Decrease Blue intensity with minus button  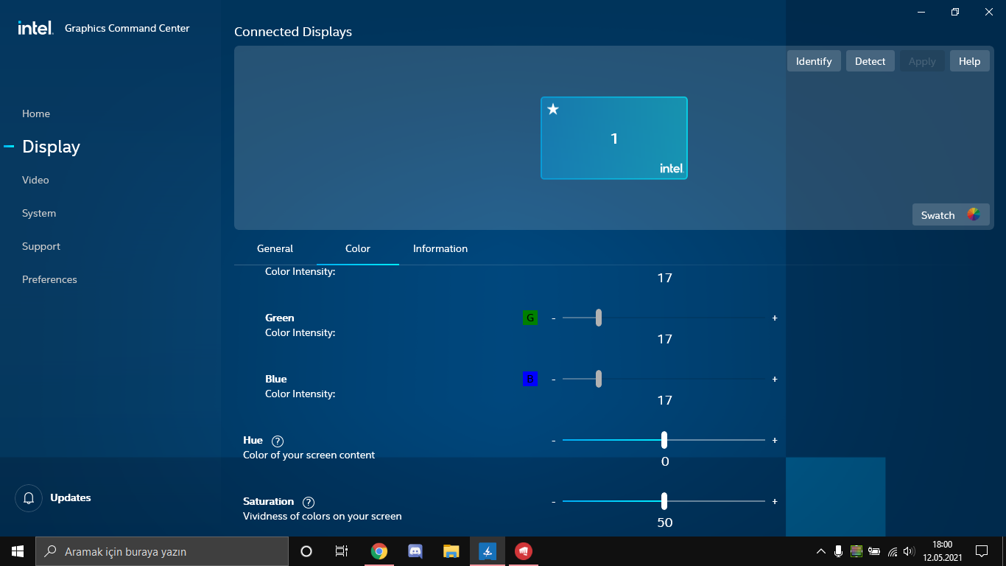[x=554, y=379]
